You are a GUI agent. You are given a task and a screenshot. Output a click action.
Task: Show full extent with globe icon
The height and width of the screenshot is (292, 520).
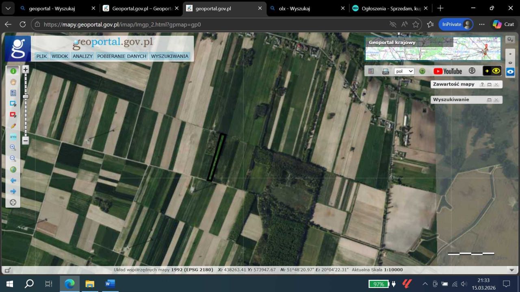(x=13, y=170)
